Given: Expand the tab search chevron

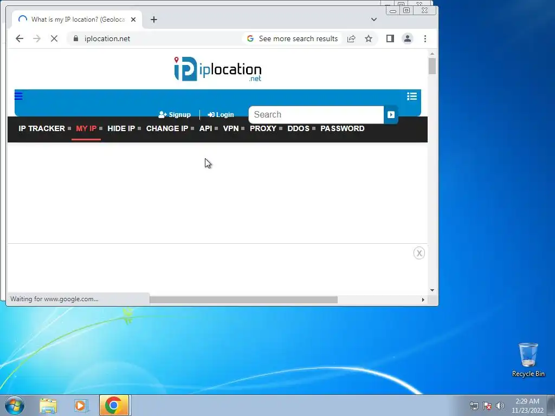Looking at the screenshot, I should [374, 19].
